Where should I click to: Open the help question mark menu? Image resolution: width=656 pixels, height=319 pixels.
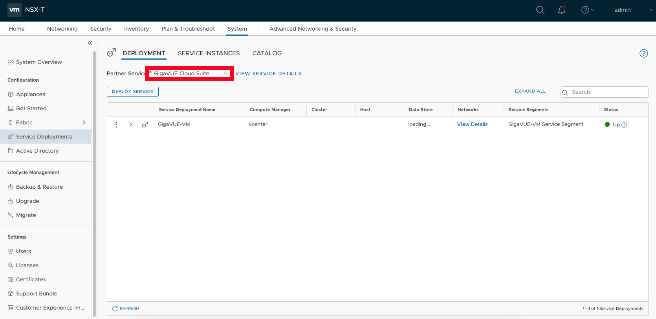[x=588, y=10]
